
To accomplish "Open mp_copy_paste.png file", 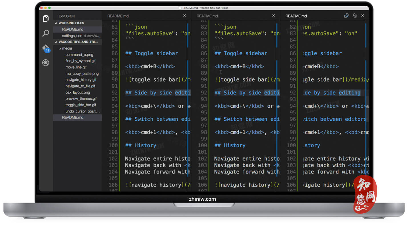I will (x=82, y=73).
